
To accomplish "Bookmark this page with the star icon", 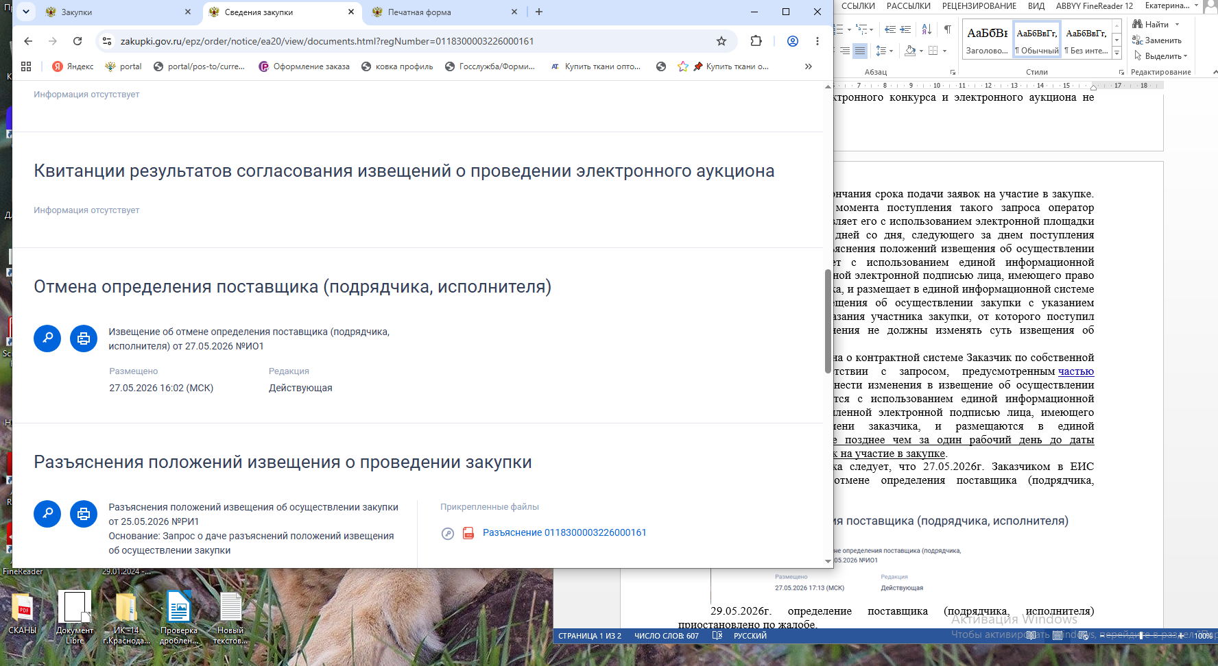I will 721,41.
